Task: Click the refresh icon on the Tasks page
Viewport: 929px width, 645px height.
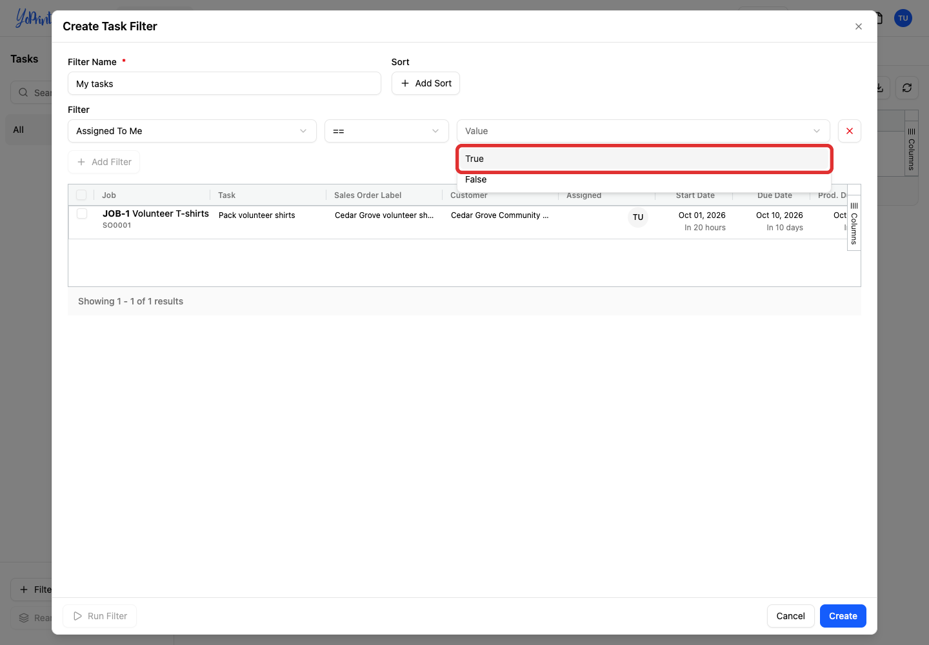Action: (x=907, y=88)
